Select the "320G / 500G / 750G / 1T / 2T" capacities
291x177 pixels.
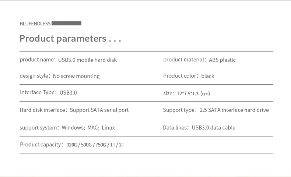[x=95, y=145]
